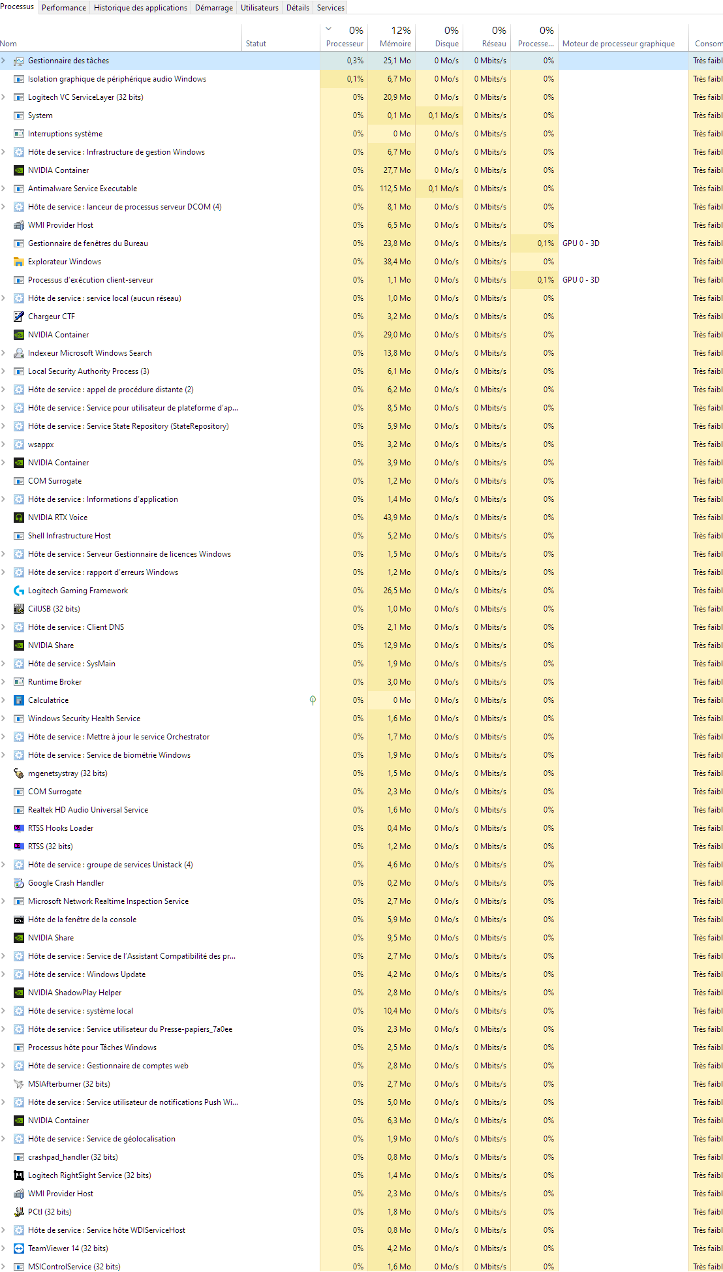Click the Antimalware Service Executable icon
This screenshot has width=723, height=1272.
click(x=19, y=189)
